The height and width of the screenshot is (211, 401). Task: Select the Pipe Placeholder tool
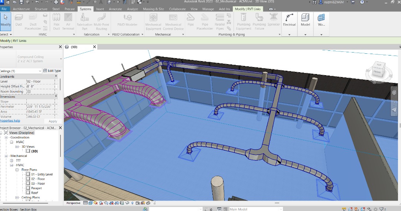coord(205,22)
